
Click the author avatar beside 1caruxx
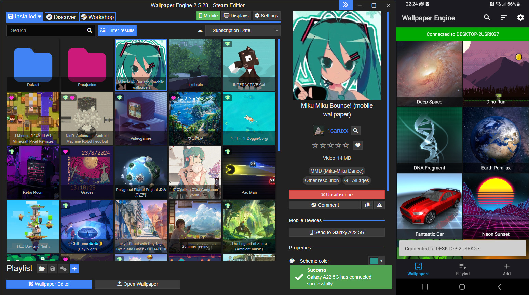319,131
